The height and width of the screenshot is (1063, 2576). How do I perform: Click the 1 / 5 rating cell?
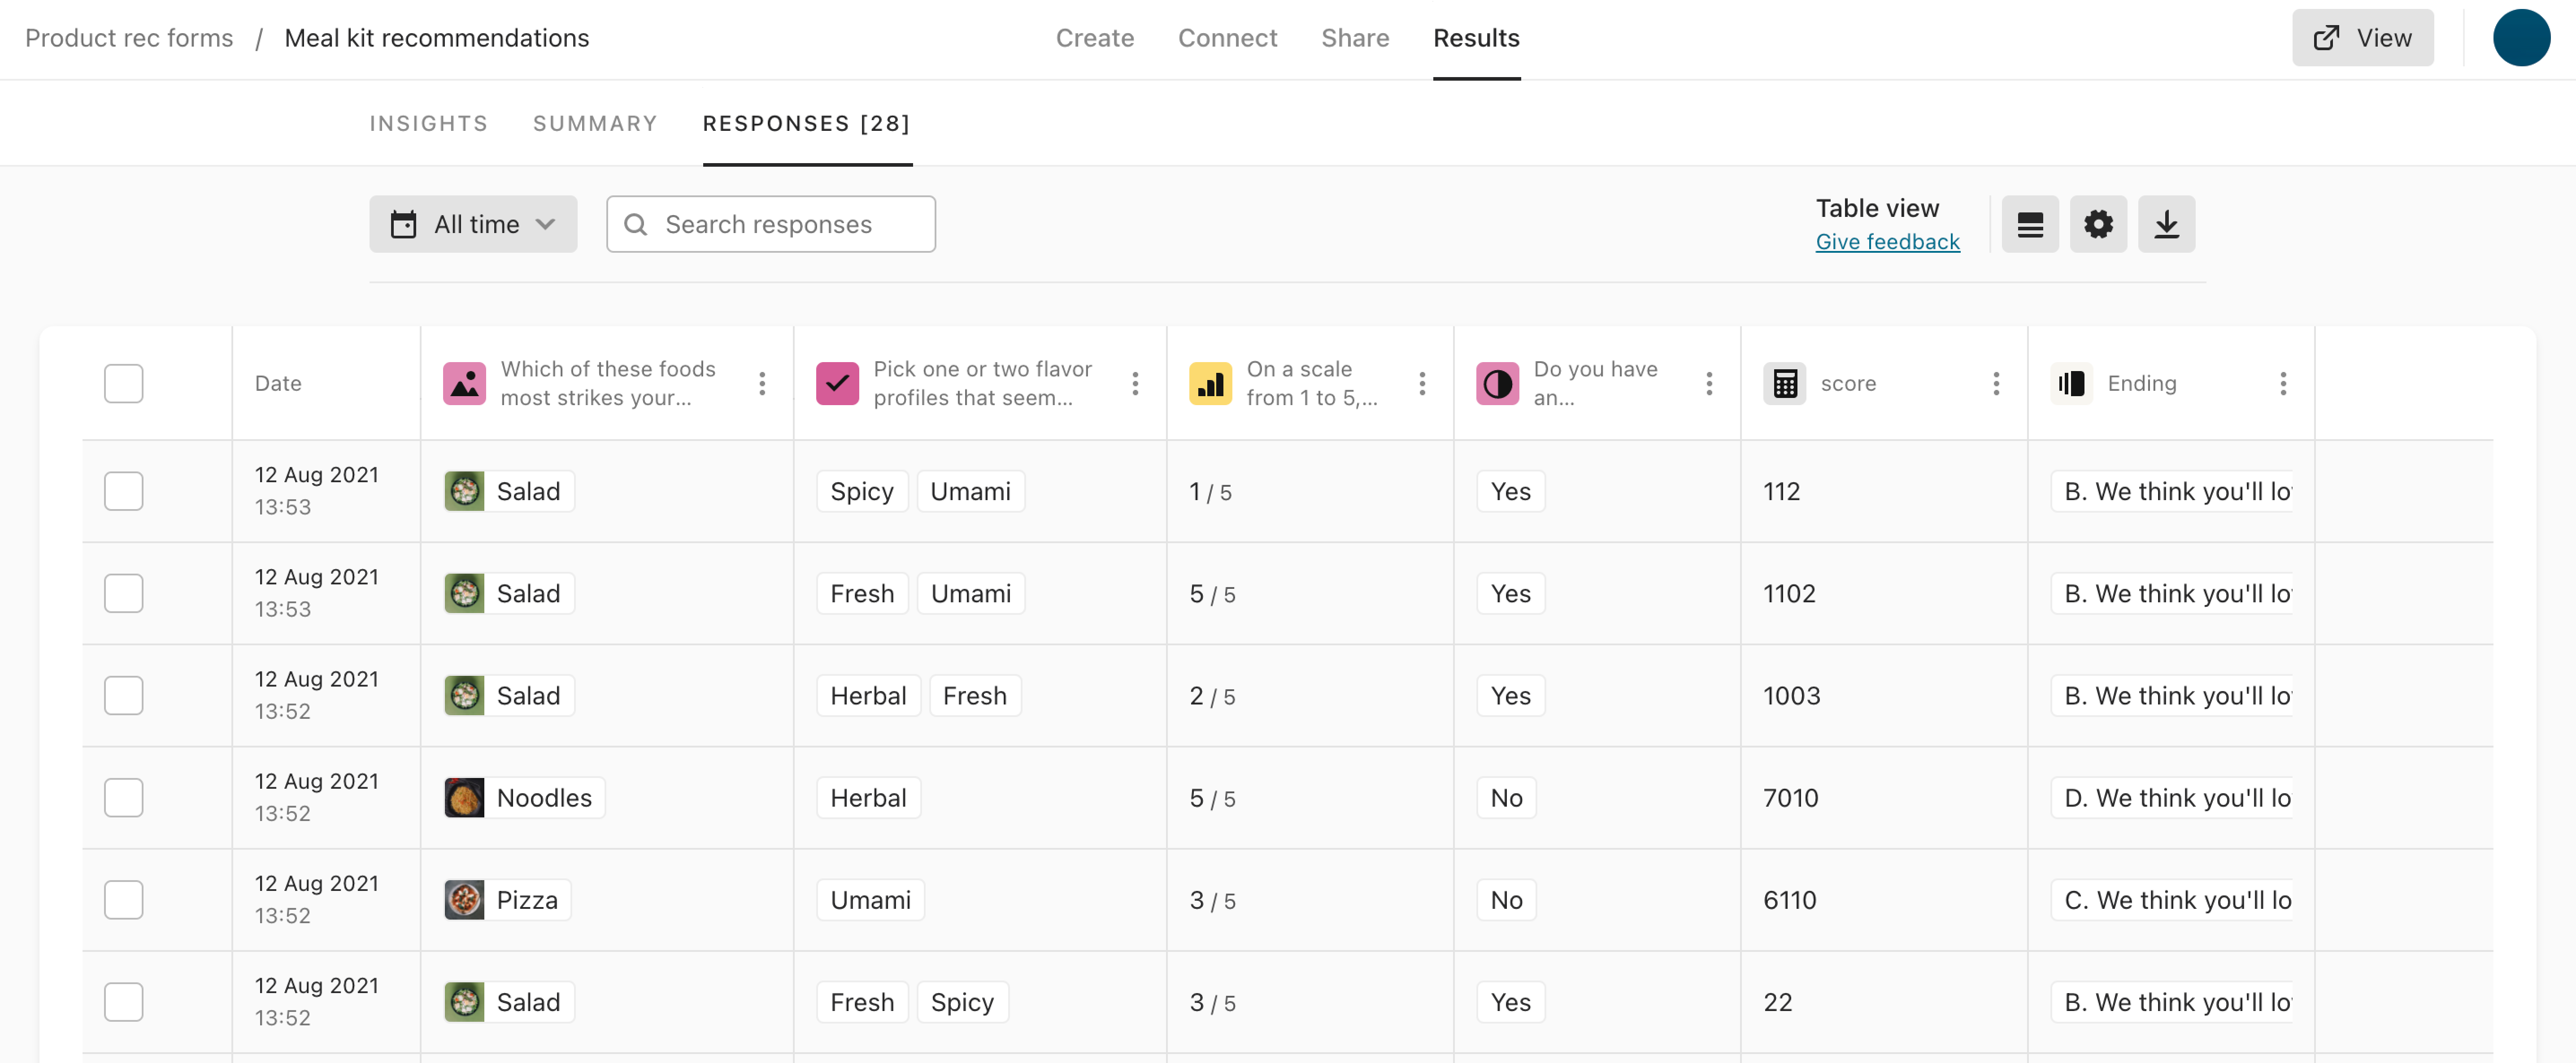[1210, 493]
